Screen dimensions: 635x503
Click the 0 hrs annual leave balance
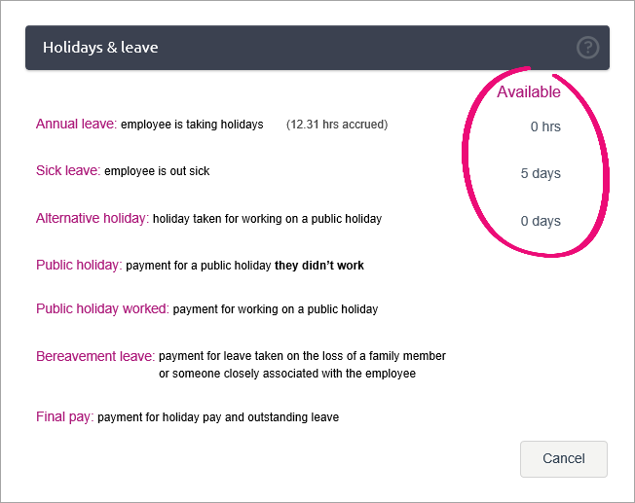(545, 126)
